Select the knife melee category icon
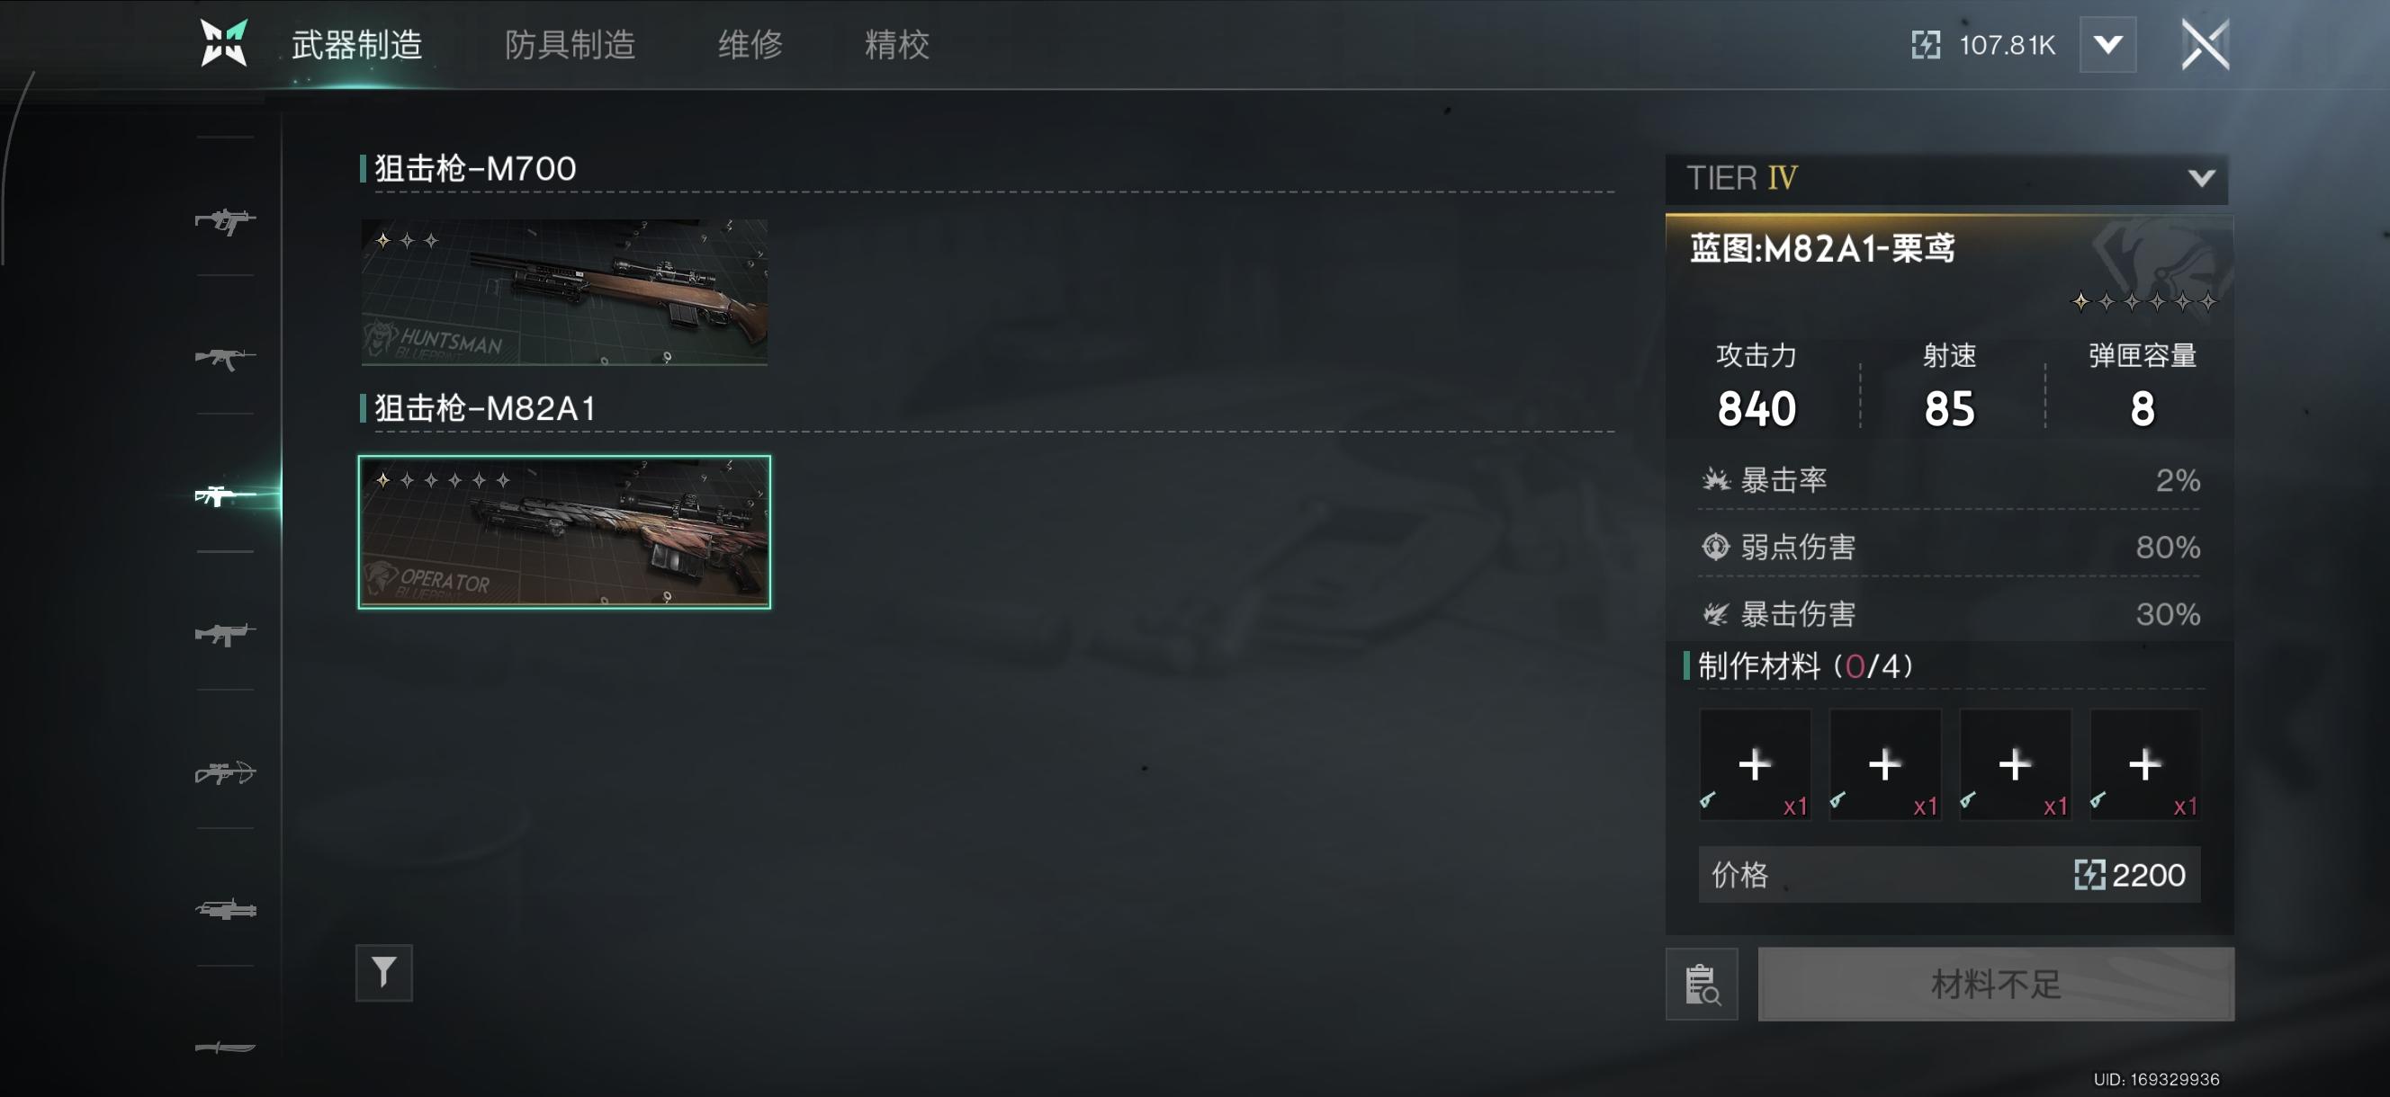The height and width of the screenshot is (1097, 2390). 225,1047
